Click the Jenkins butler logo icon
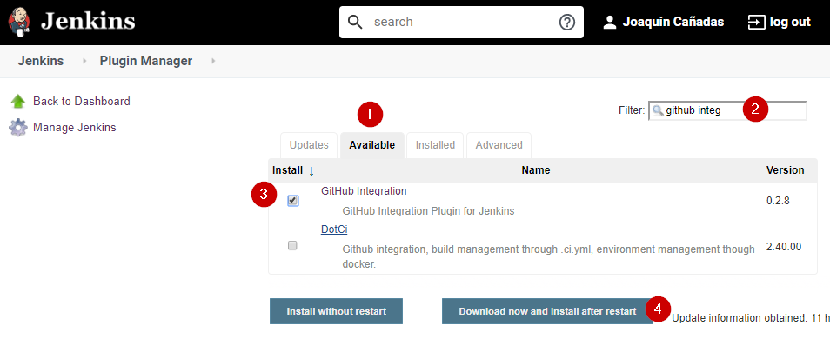 [x=19, y=22]
